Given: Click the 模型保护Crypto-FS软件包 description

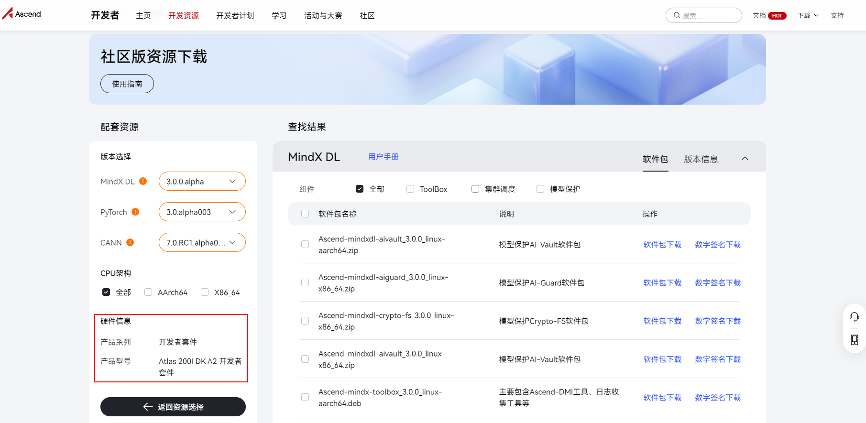Looking at the screenshot, I should pyautogui.click(x=544, y=321).
